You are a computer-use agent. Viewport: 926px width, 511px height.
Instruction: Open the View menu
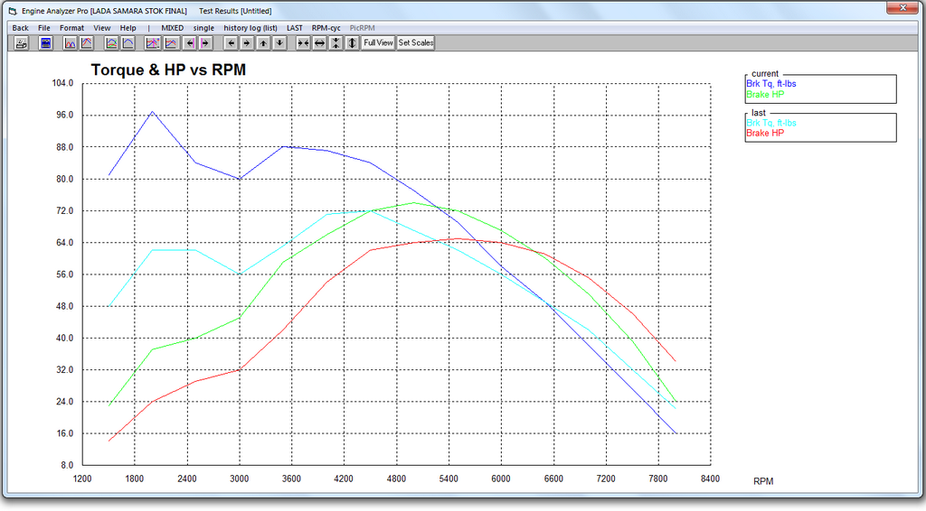click(102, 28)
